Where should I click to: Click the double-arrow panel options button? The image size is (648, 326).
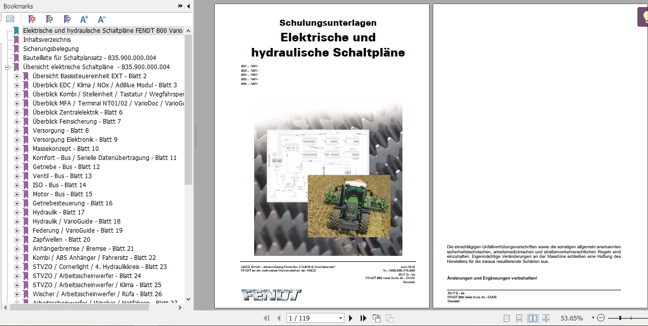pos(181,6)
